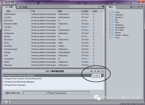Click the shared folder path field

[56, 93]
